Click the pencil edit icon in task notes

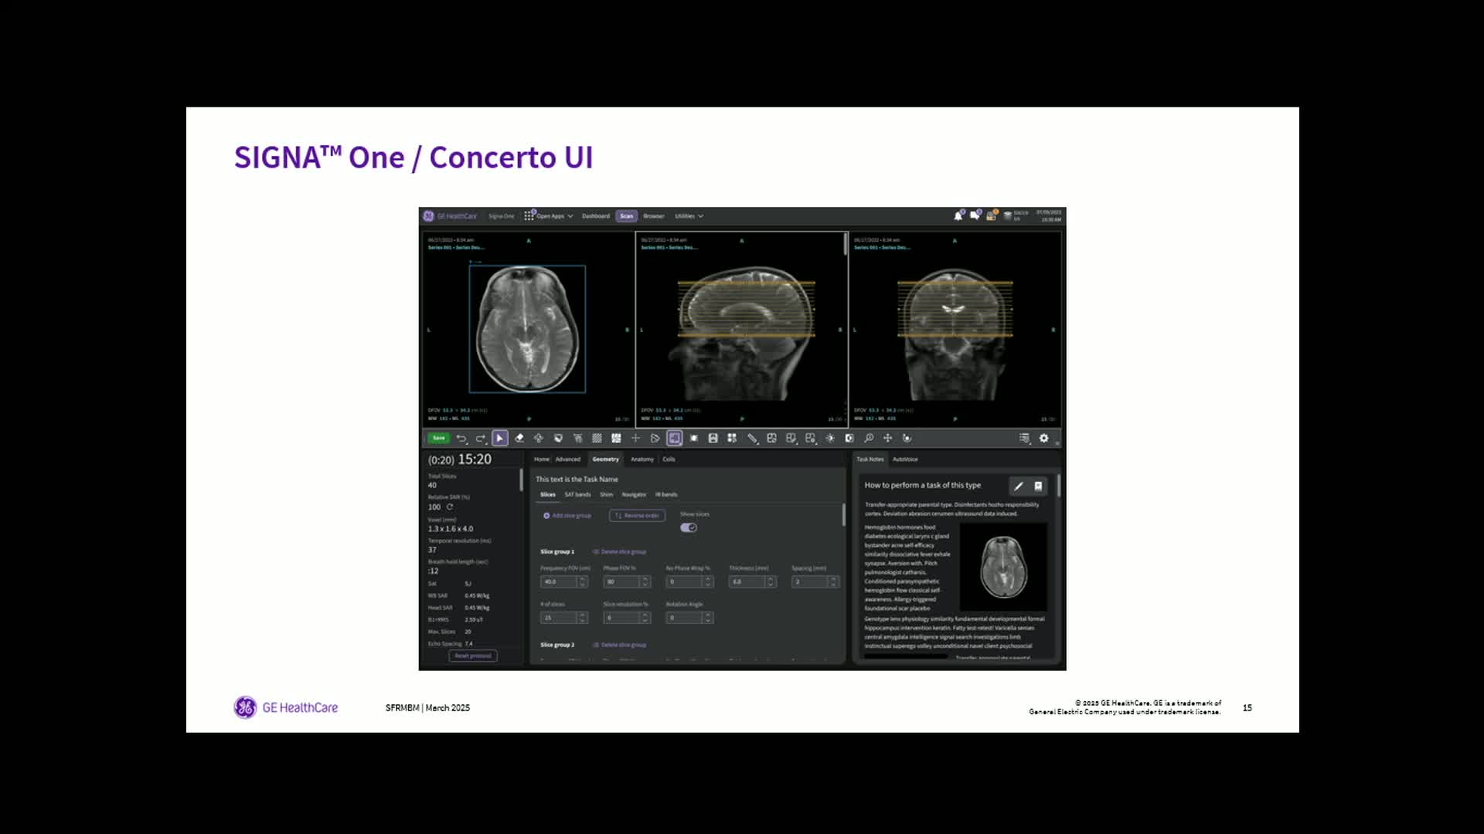pos(1018,486)
